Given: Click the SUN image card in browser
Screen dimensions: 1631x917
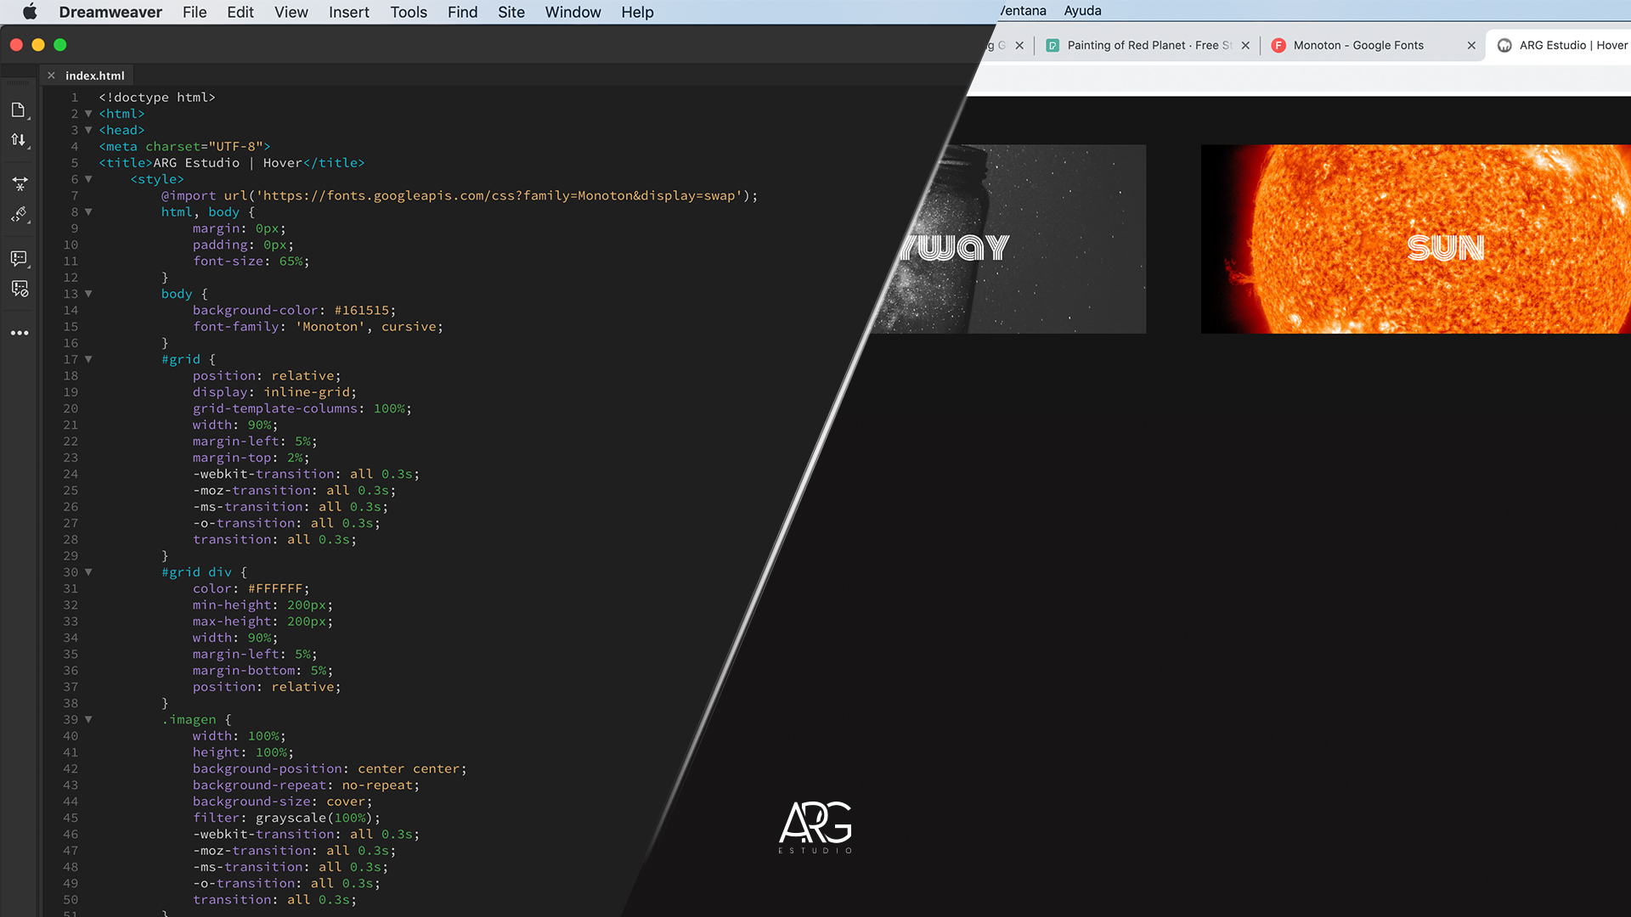Looking at the screenshot, I should 1415,239.
